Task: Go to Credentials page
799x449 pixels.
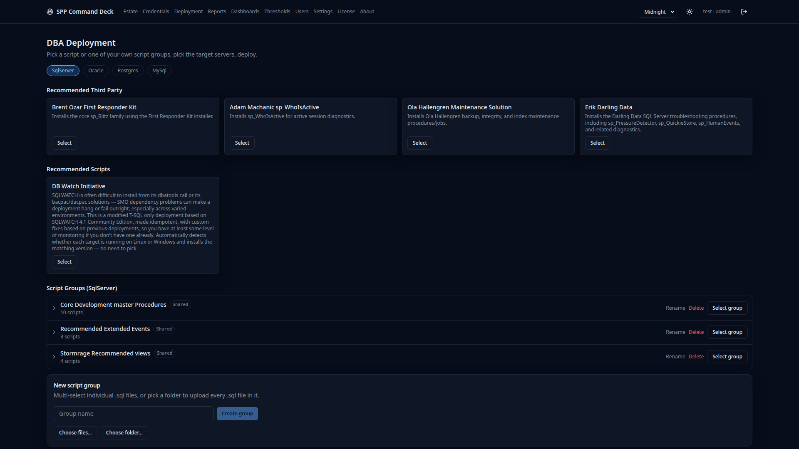Action: [156, 12]
